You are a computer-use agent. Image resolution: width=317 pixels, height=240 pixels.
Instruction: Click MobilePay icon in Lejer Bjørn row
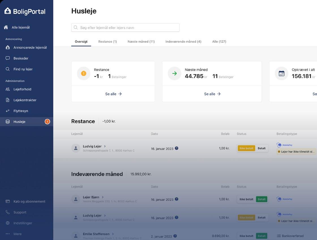tap(284, 199)
